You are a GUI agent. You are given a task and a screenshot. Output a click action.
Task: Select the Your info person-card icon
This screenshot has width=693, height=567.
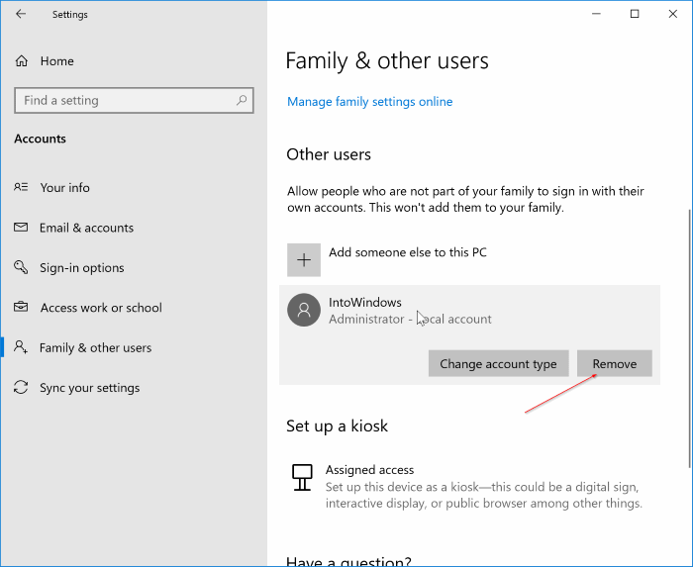(21, 187)
